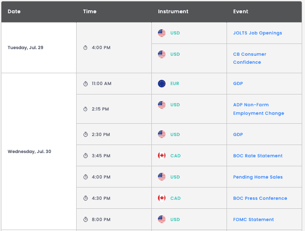Image resolution: width=305 pixels, height=231 pixels.
Task: Open the Pending Home Sales event
Action: [258, 177]
